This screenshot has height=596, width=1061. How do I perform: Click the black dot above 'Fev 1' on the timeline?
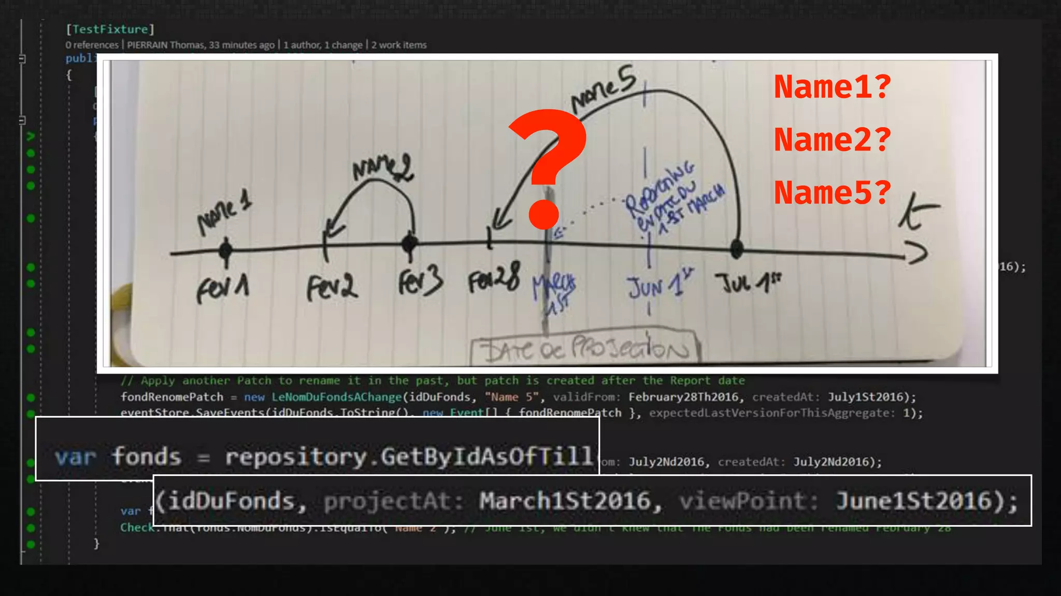tap(225, 250)
